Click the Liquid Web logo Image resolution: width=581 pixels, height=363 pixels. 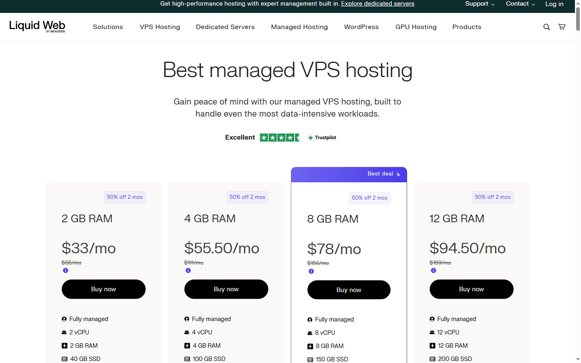37,27
